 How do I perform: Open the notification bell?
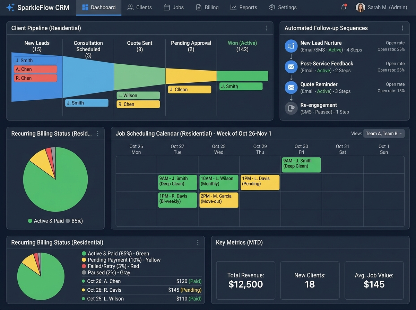click(x=343, y=7)
